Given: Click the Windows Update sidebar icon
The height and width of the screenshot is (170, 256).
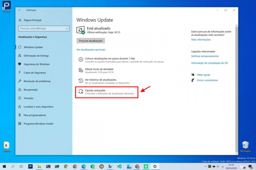Looking at the screenshot, I should [x=20, y=47].
